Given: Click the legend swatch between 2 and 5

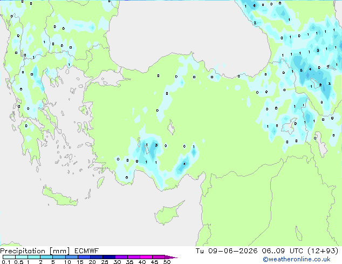Looking at the screenshot, I should click(x=46, y=257).
